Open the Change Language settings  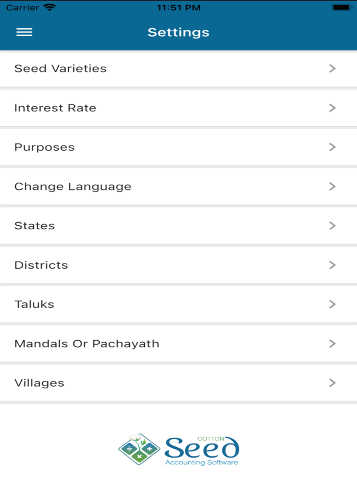(178, 186)
